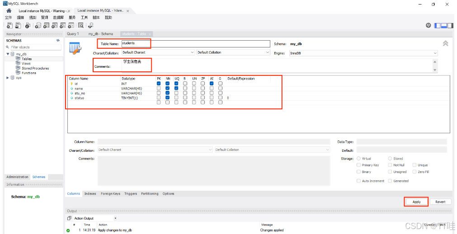This screenshot has height=234, width=457.
Task: Select Tables under my_db schema
Action: (x=27, y=59)
